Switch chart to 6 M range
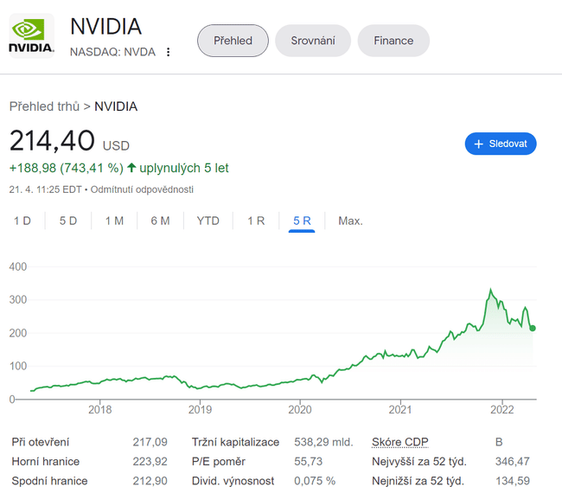The image size is (562, 493). tap(160, 221)
